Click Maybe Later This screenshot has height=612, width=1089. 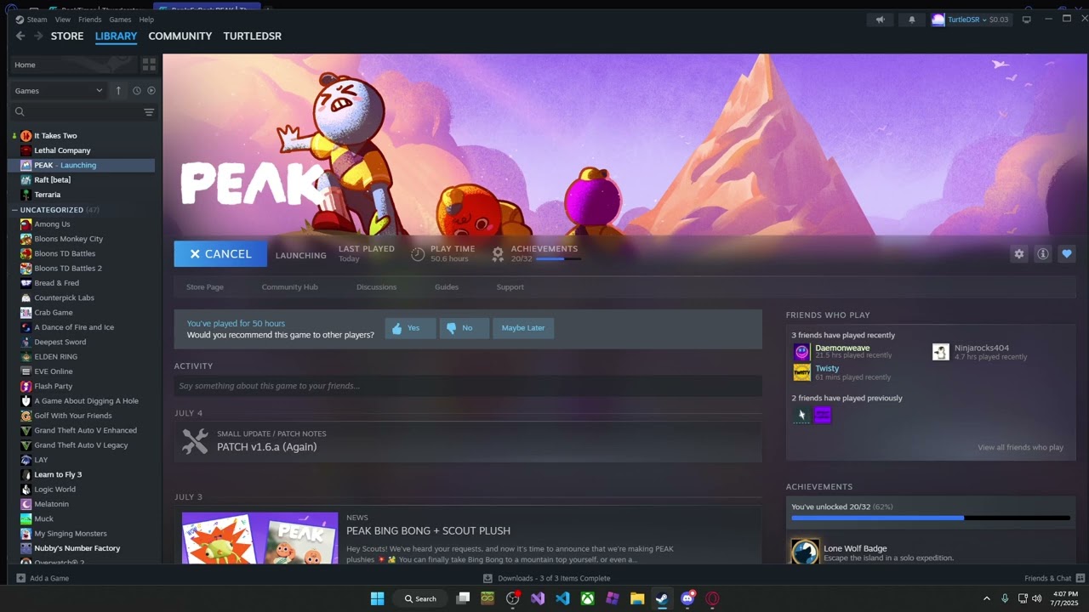pyautogui.click(x=523, y=328)
